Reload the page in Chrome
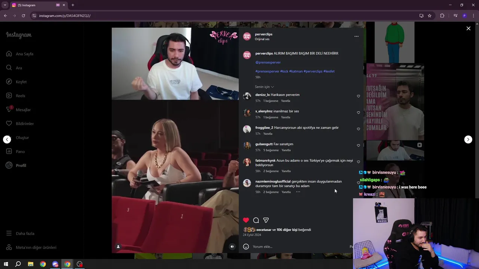 (23, 16)
